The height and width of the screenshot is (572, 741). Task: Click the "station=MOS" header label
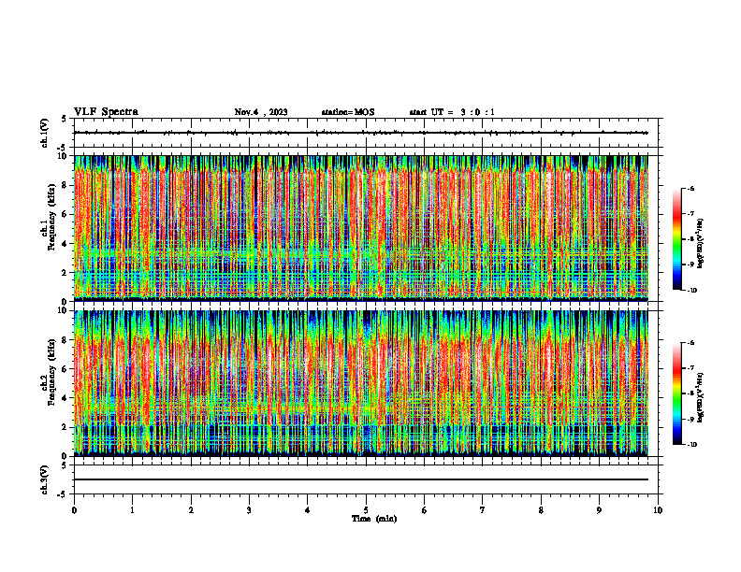pyautogui.click(x=348, y=112)
